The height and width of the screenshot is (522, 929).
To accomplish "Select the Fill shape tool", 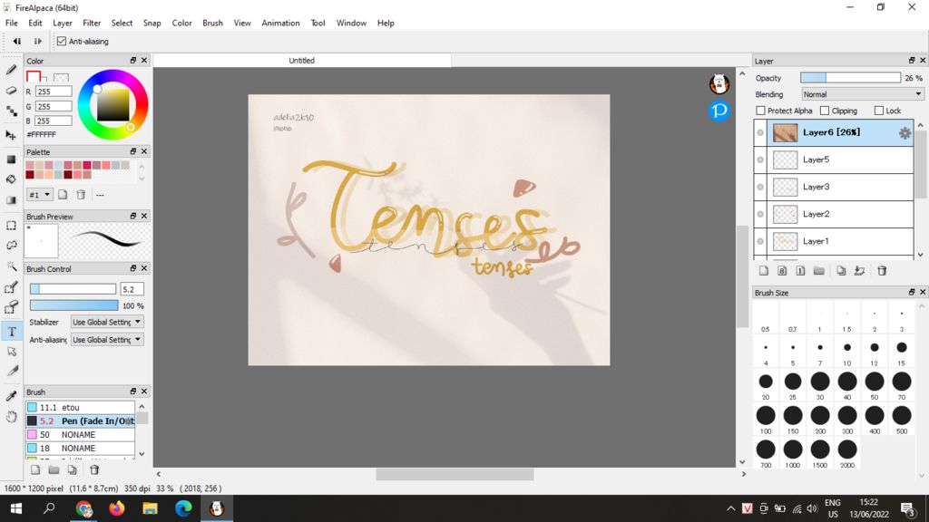I will (11, 159).
